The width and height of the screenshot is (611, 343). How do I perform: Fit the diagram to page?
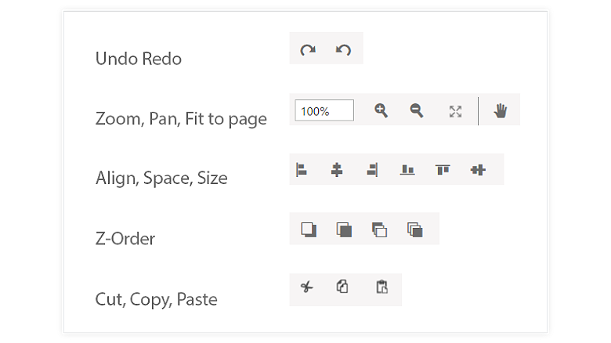click(455, 111)
